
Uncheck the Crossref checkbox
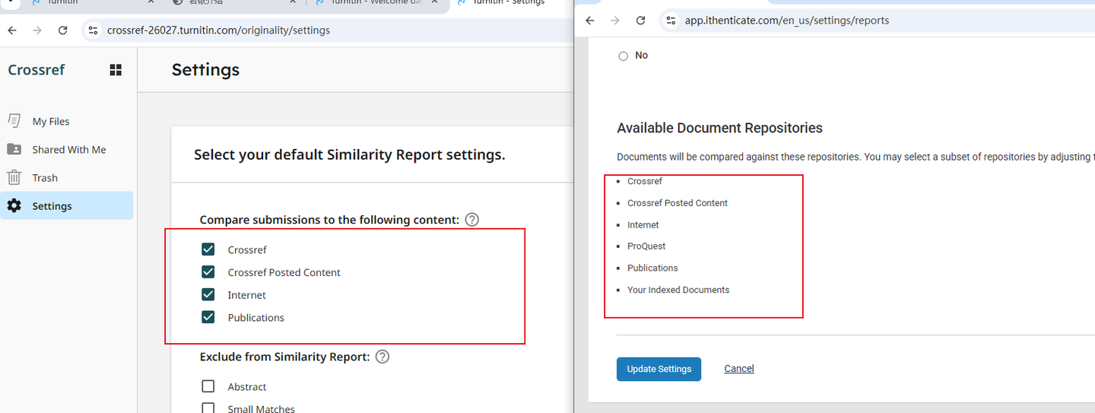point(208,249)
